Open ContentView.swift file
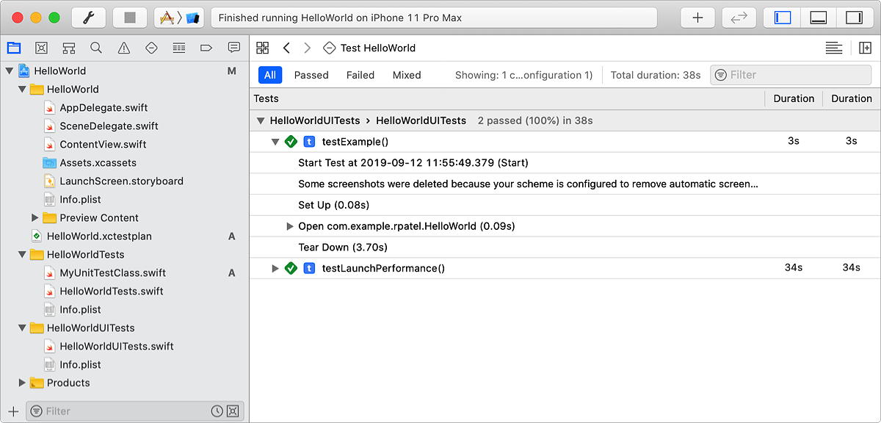881x423 pixels. pyautogui.click(x=103, y=145)
